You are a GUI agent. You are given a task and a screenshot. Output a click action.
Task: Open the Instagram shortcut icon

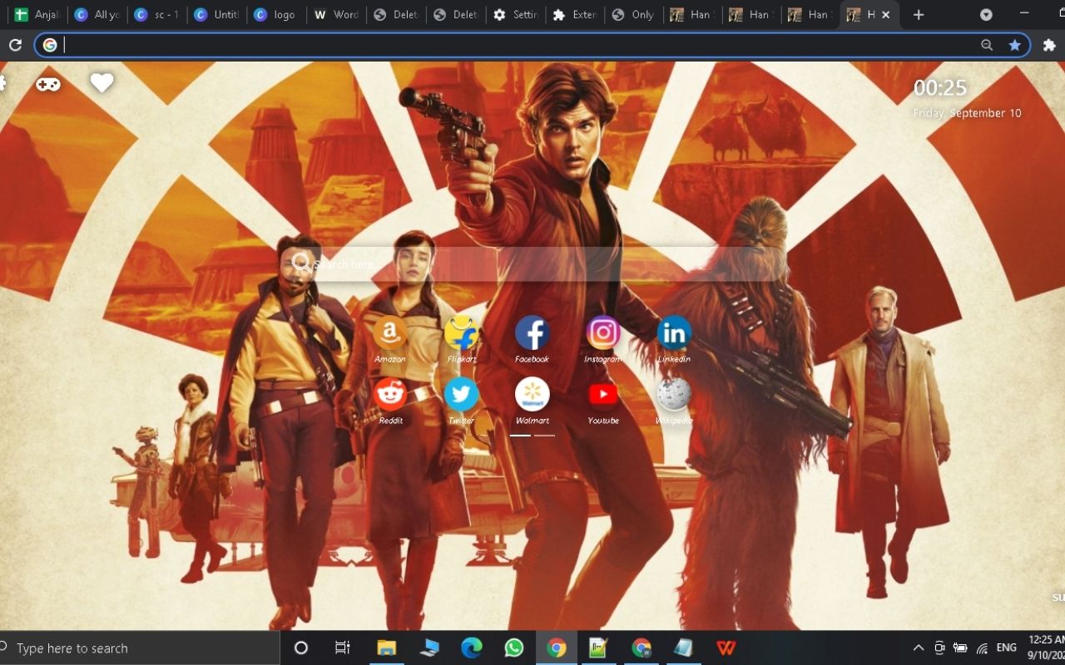(603, 332)
